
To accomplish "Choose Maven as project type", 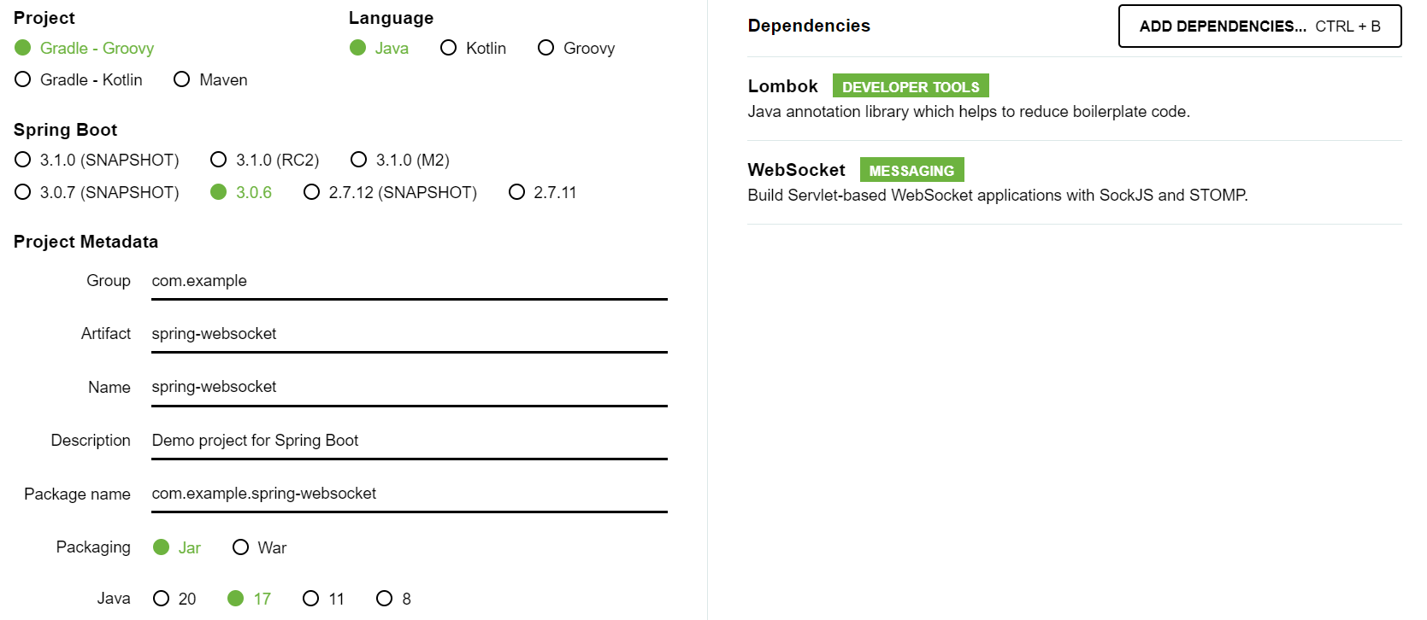I will 210,79.
